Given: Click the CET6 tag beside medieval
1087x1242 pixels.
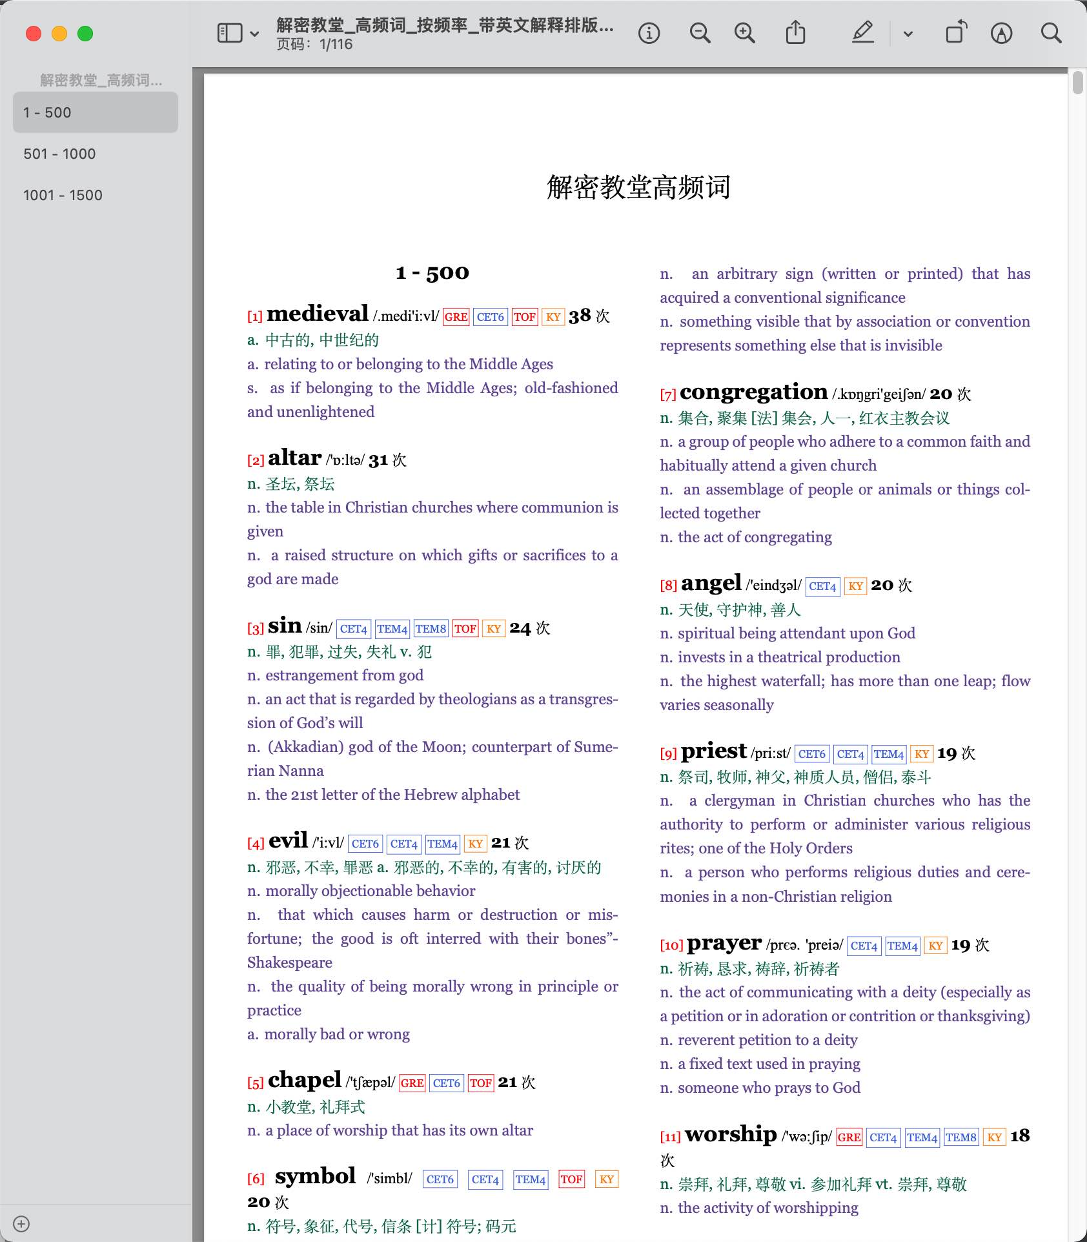Looking at the screenshot, I should [x=491, y=317].
